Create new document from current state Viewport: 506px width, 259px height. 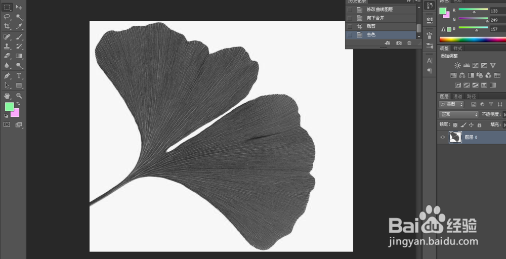point(388,43)
